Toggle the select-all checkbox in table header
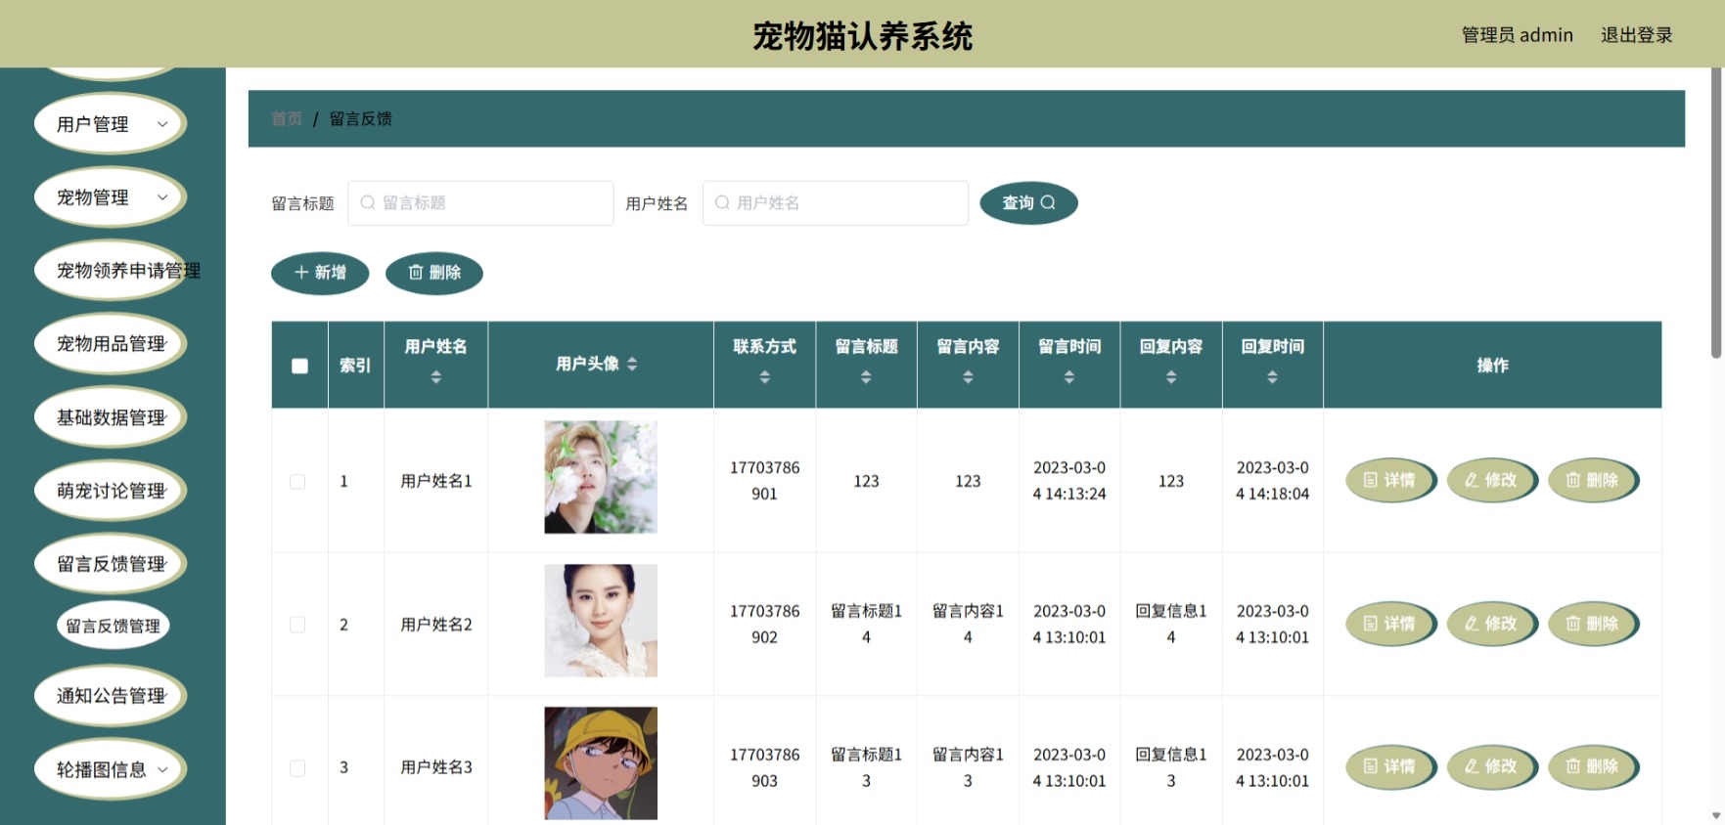Viewport: 1725px width, 825px height. [x=299, y=366]
